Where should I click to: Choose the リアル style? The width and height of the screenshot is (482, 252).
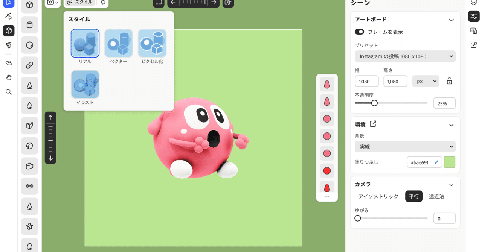85,43
